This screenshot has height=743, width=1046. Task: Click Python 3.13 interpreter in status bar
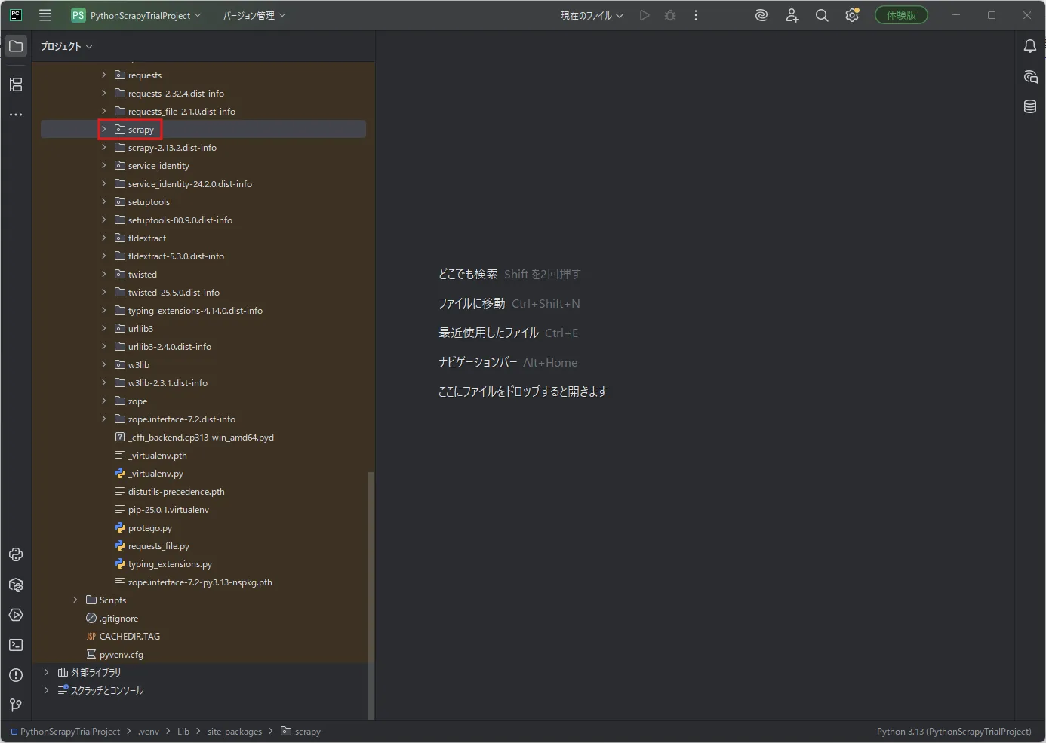pos(954,732)
